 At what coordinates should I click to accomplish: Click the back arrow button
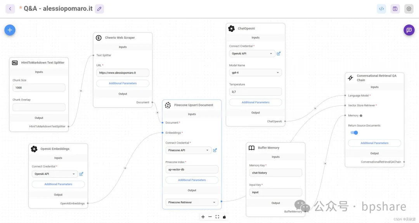[10, 9]
